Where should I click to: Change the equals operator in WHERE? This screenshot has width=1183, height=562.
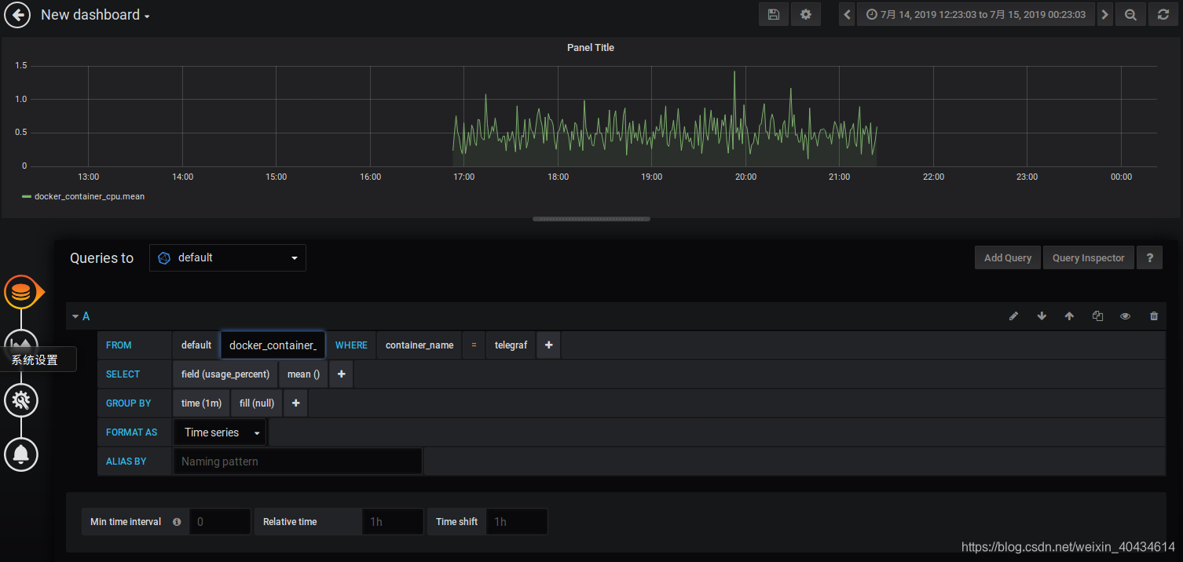(474, 345)
